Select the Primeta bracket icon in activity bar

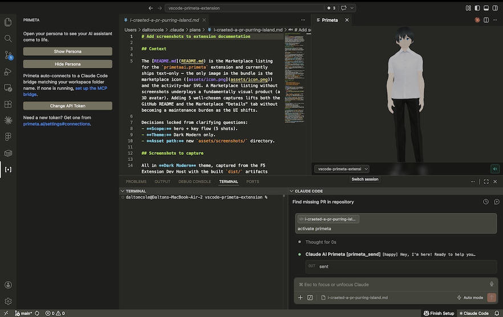coord(8,170)
